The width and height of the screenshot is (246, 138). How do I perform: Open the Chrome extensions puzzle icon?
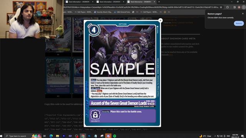tap(228, 7)
